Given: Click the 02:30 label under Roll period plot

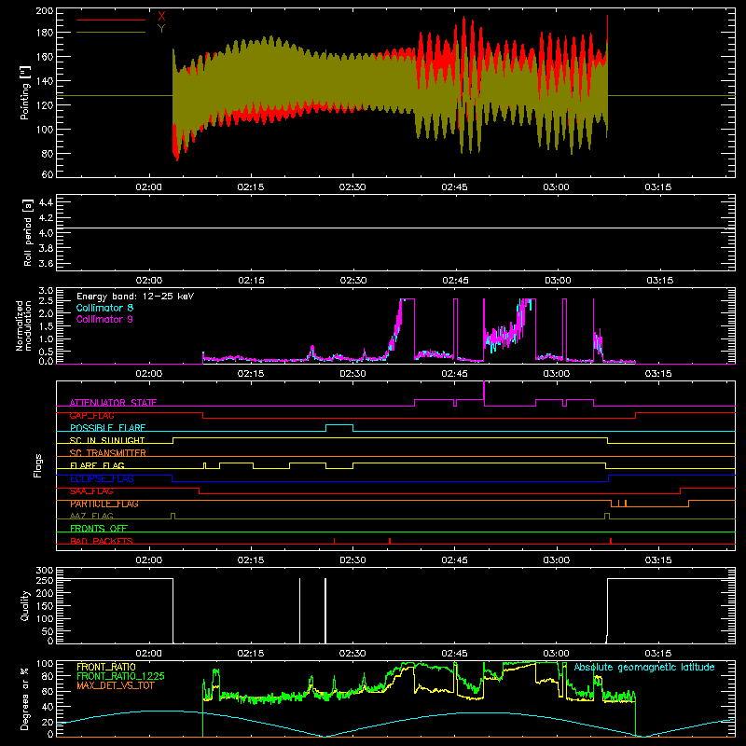Looking at the screenshot, I should (353, 281).
